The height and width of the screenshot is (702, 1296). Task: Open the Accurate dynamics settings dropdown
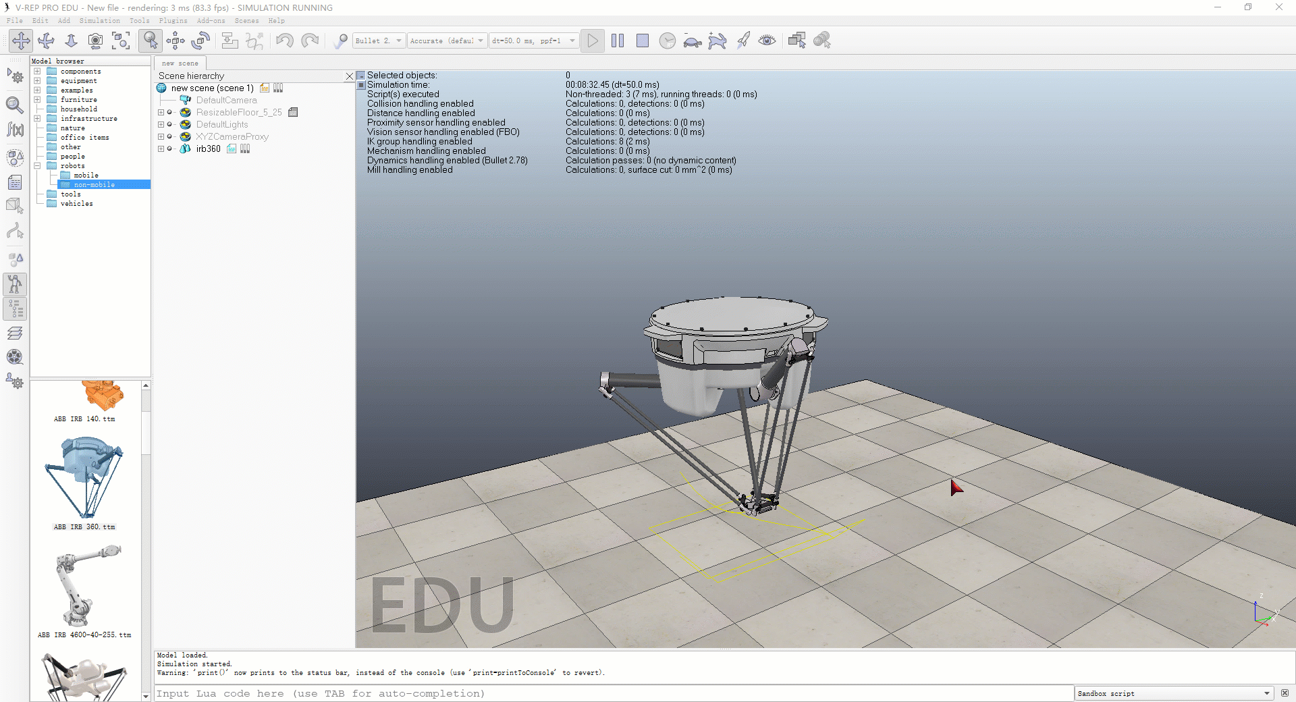(447, 40)
